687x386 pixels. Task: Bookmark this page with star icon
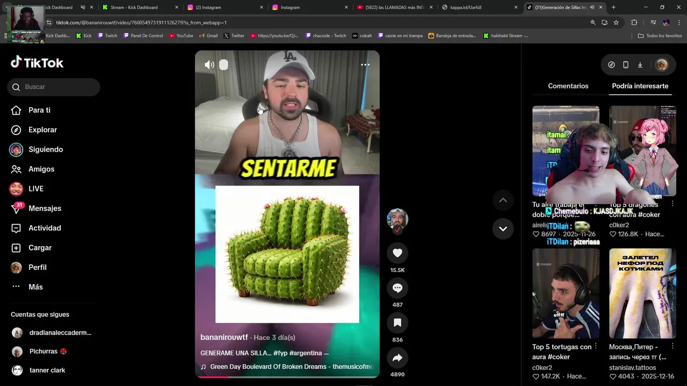coord(616,23)
